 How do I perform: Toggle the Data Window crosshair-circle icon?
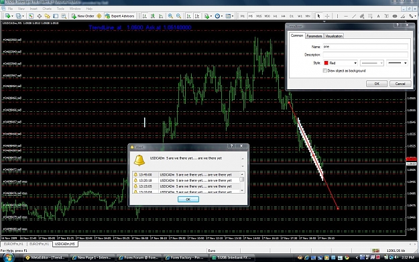pyautogui.click(x=40, y=16)
